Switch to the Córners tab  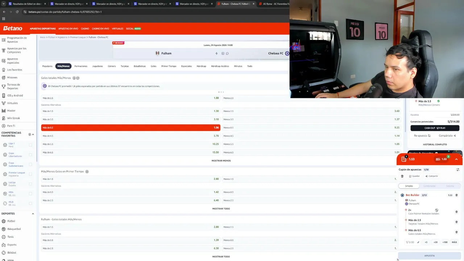(112, 66)
